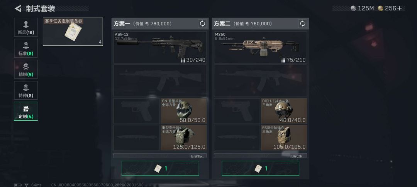
Task: Redeem 方案一 with one voucher button
Action: (160, 168)
